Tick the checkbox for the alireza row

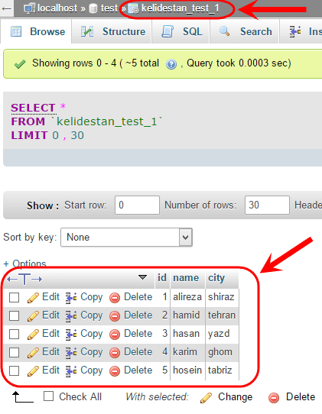point(14,297)
